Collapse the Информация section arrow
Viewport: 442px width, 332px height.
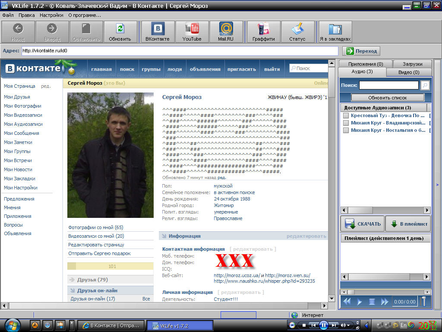(164, 236)
